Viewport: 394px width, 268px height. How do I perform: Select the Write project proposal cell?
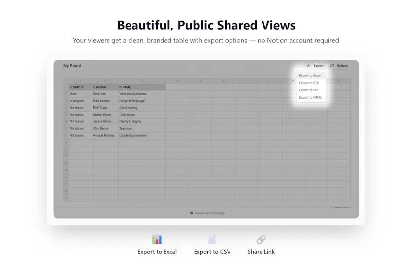tap(142, 94)
